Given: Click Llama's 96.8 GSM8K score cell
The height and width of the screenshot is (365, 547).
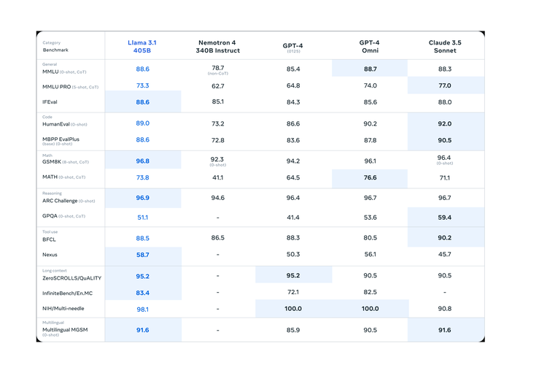Looking at the screenshot, I should coord(142,161).
